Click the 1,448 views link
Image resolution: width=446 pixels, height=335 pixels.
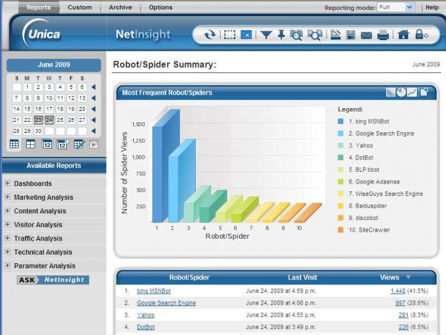pyautogui.click(x=398, y=290)
